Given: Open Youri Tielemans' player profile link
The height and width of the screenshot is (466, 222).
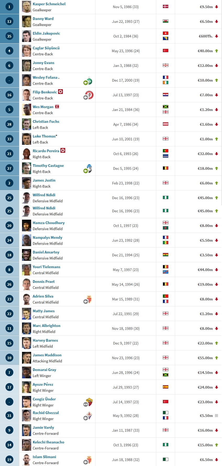Looking at the screenshot, I should tap(46, 267).
